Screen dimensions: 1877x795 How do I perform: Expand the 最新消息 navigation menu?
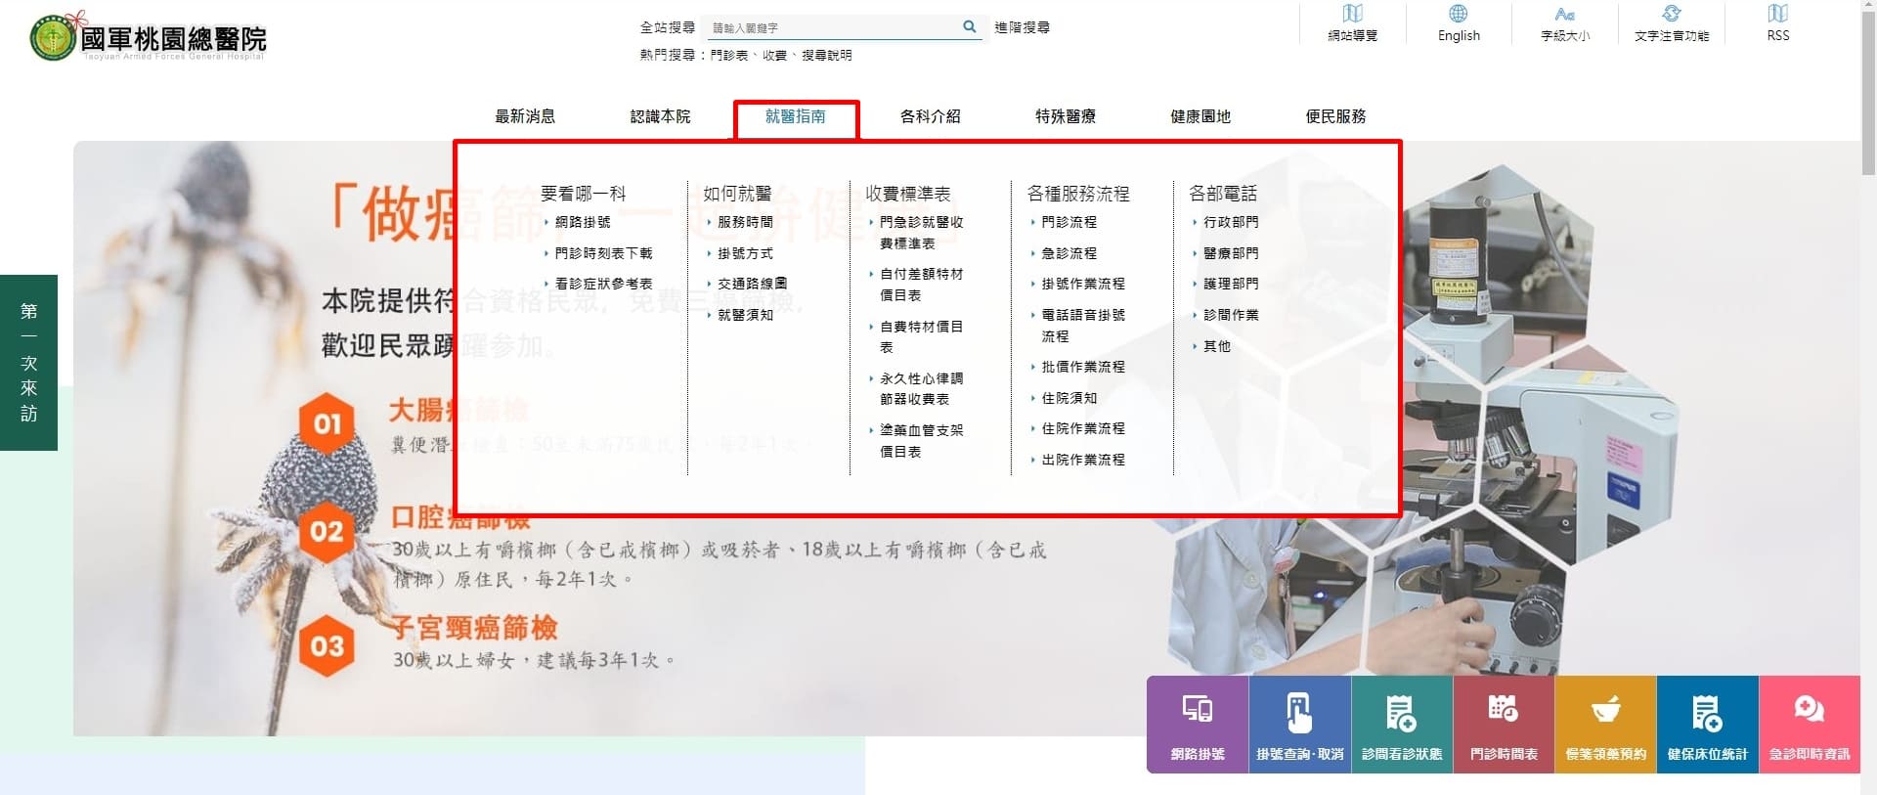click(x=525, y=116)
